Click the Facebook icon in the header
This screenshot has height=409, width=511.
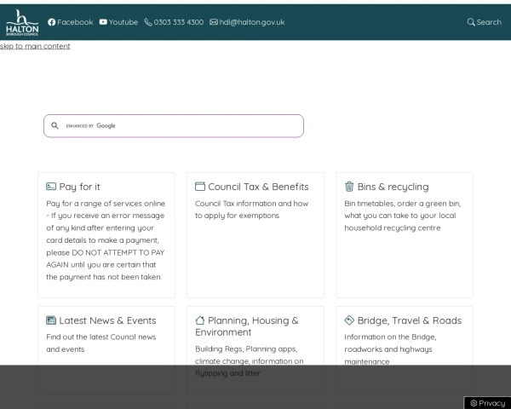52,22
